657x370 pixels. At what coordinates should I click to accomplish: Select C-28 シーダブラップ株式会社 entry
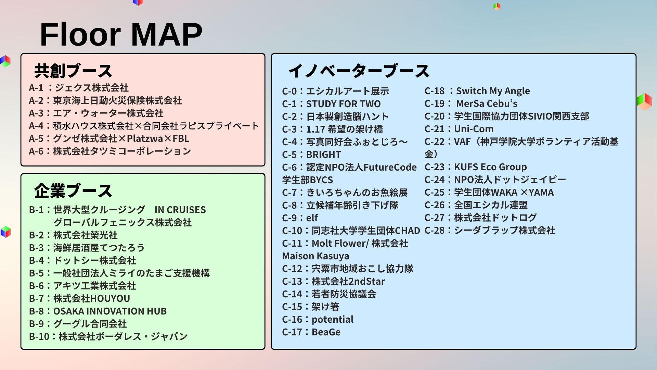[x=490, y=230]
